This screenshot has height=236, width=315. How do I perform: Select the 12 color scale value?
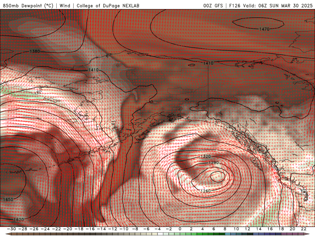click(x=247, y=229)
